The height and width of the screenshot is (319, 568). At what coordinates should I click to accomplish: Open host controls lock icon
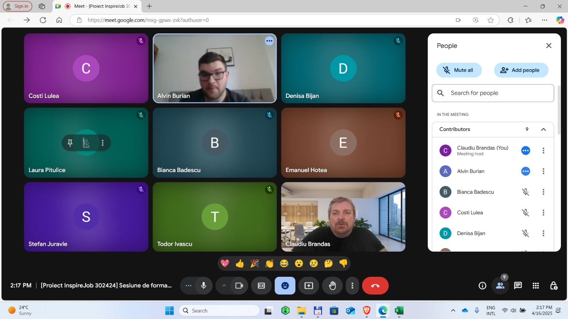(553, 286)
